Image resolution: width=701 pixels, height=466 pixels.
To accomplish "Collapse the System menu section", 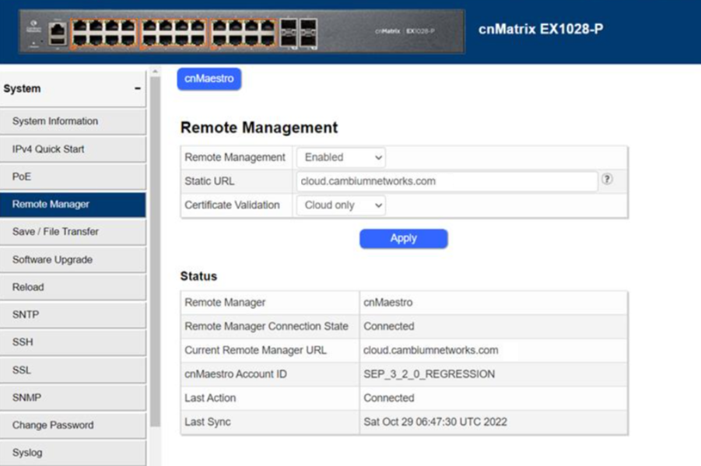I will click(138, 89).
